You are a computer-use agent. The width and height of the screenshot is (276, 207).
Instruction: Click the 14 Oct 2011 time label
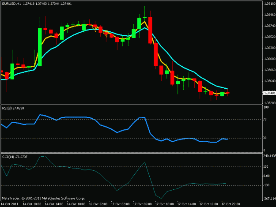click(10, 204)
